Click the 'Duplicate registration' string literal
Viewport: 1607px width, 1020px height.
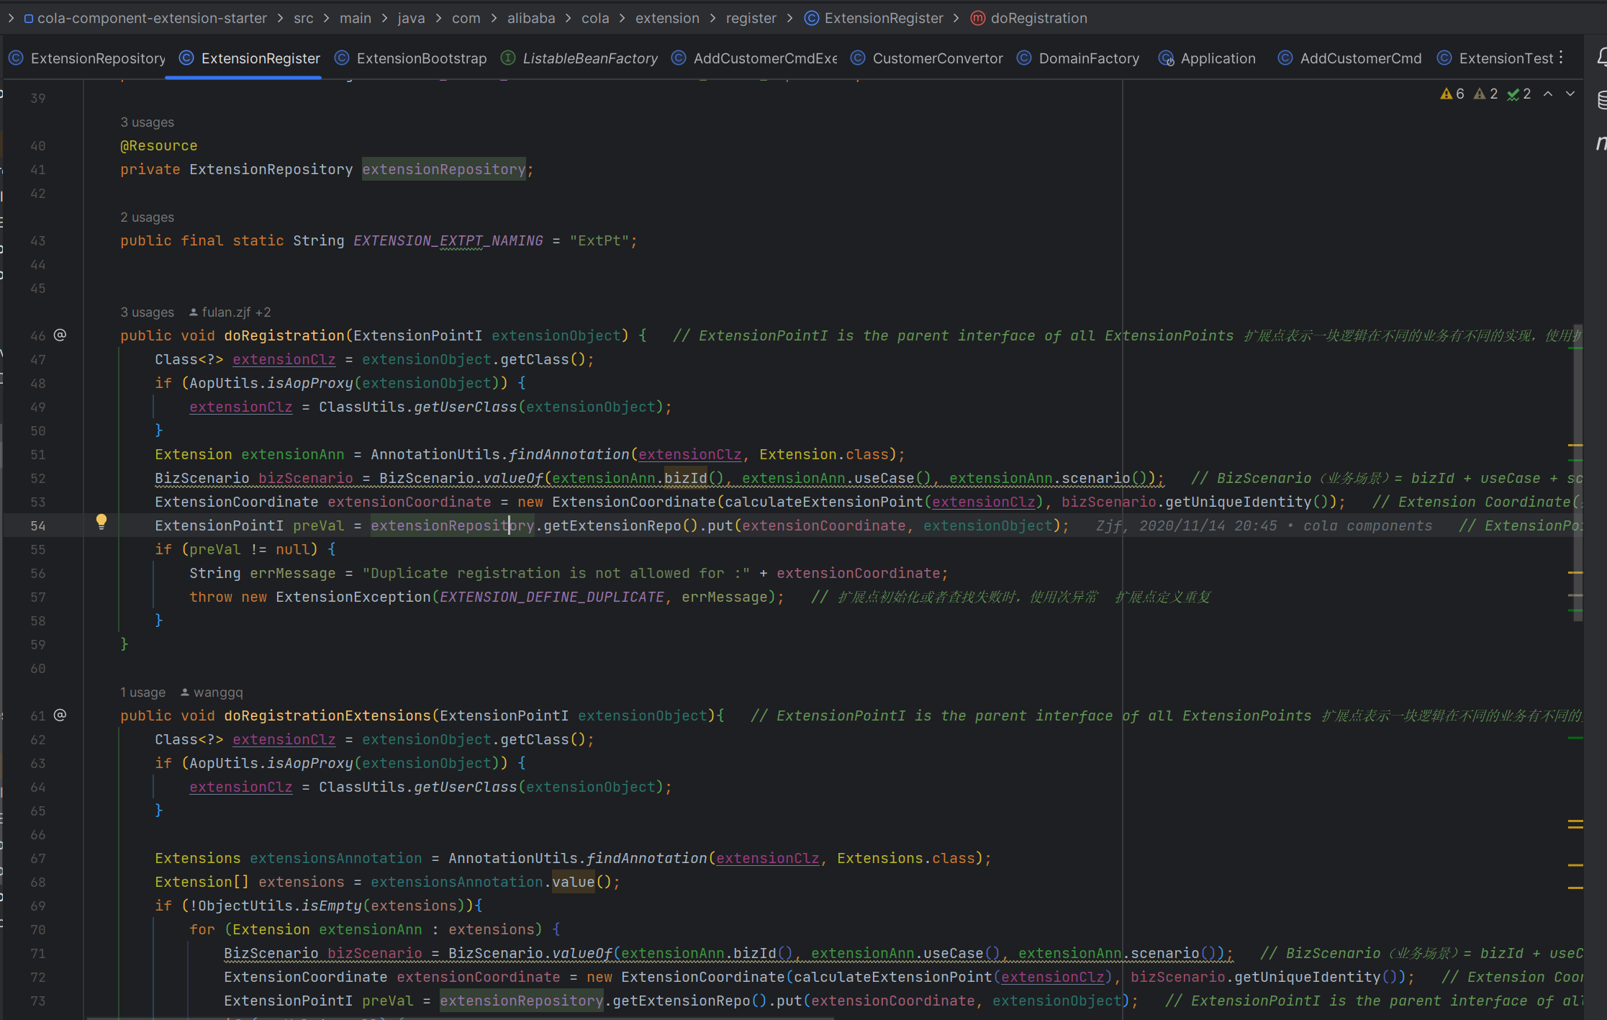556,573
